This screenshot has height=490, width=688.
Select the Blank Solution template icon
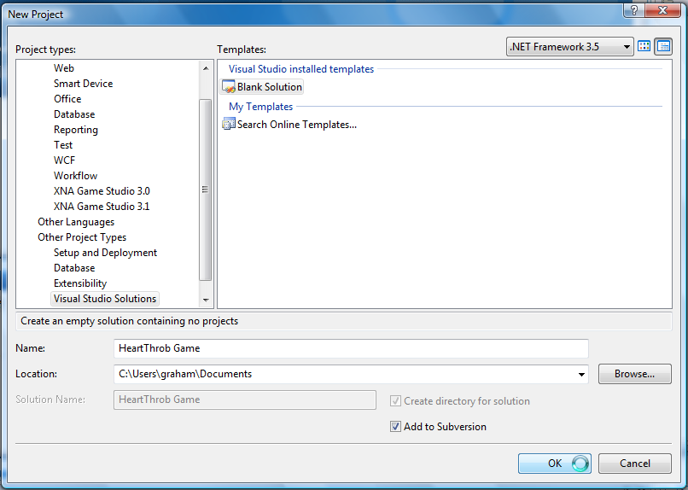tap(229, 87)
